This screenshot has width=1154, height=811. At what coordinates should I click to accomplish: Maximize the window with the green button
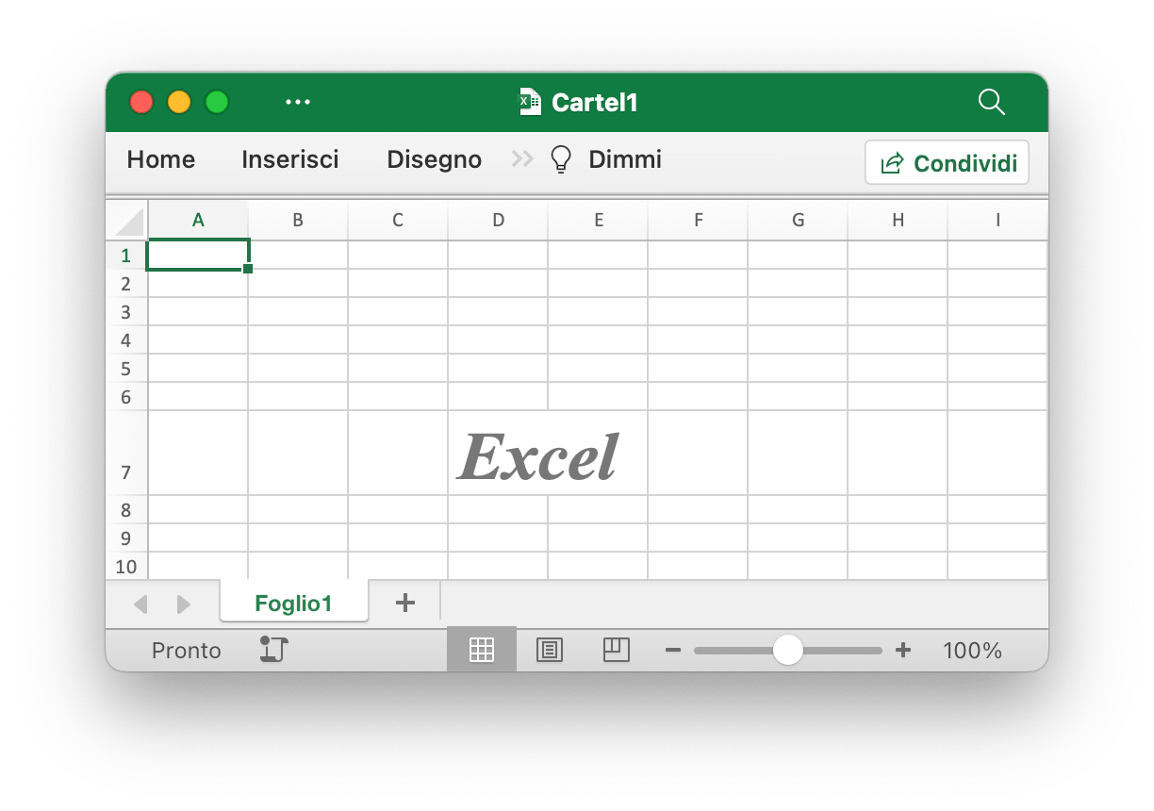tap(217, 102)
